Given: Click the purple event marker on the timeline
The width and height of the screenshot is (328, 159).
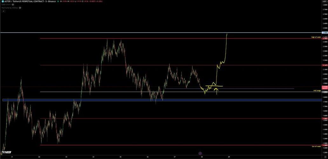Looking at the screenshot, I should coord(200,153).
